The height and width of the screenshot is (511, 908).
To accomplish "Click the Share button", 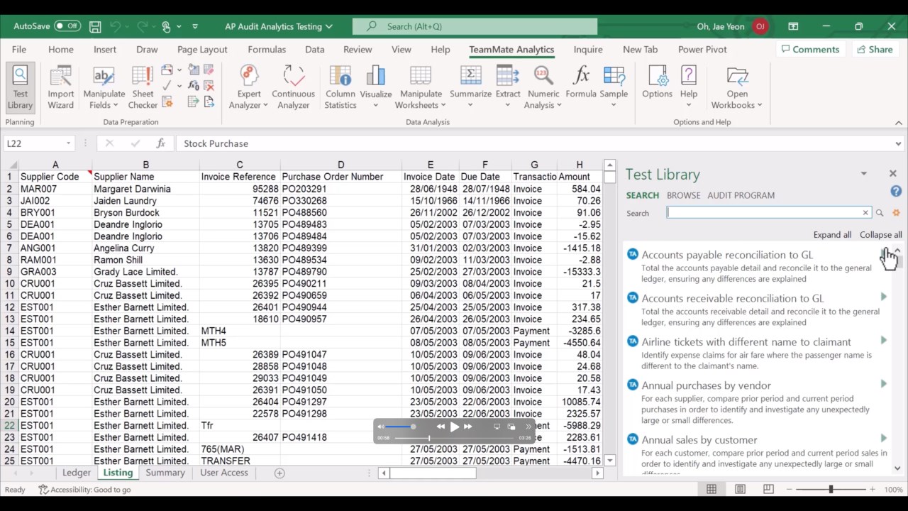I will [x=875, y=50].
